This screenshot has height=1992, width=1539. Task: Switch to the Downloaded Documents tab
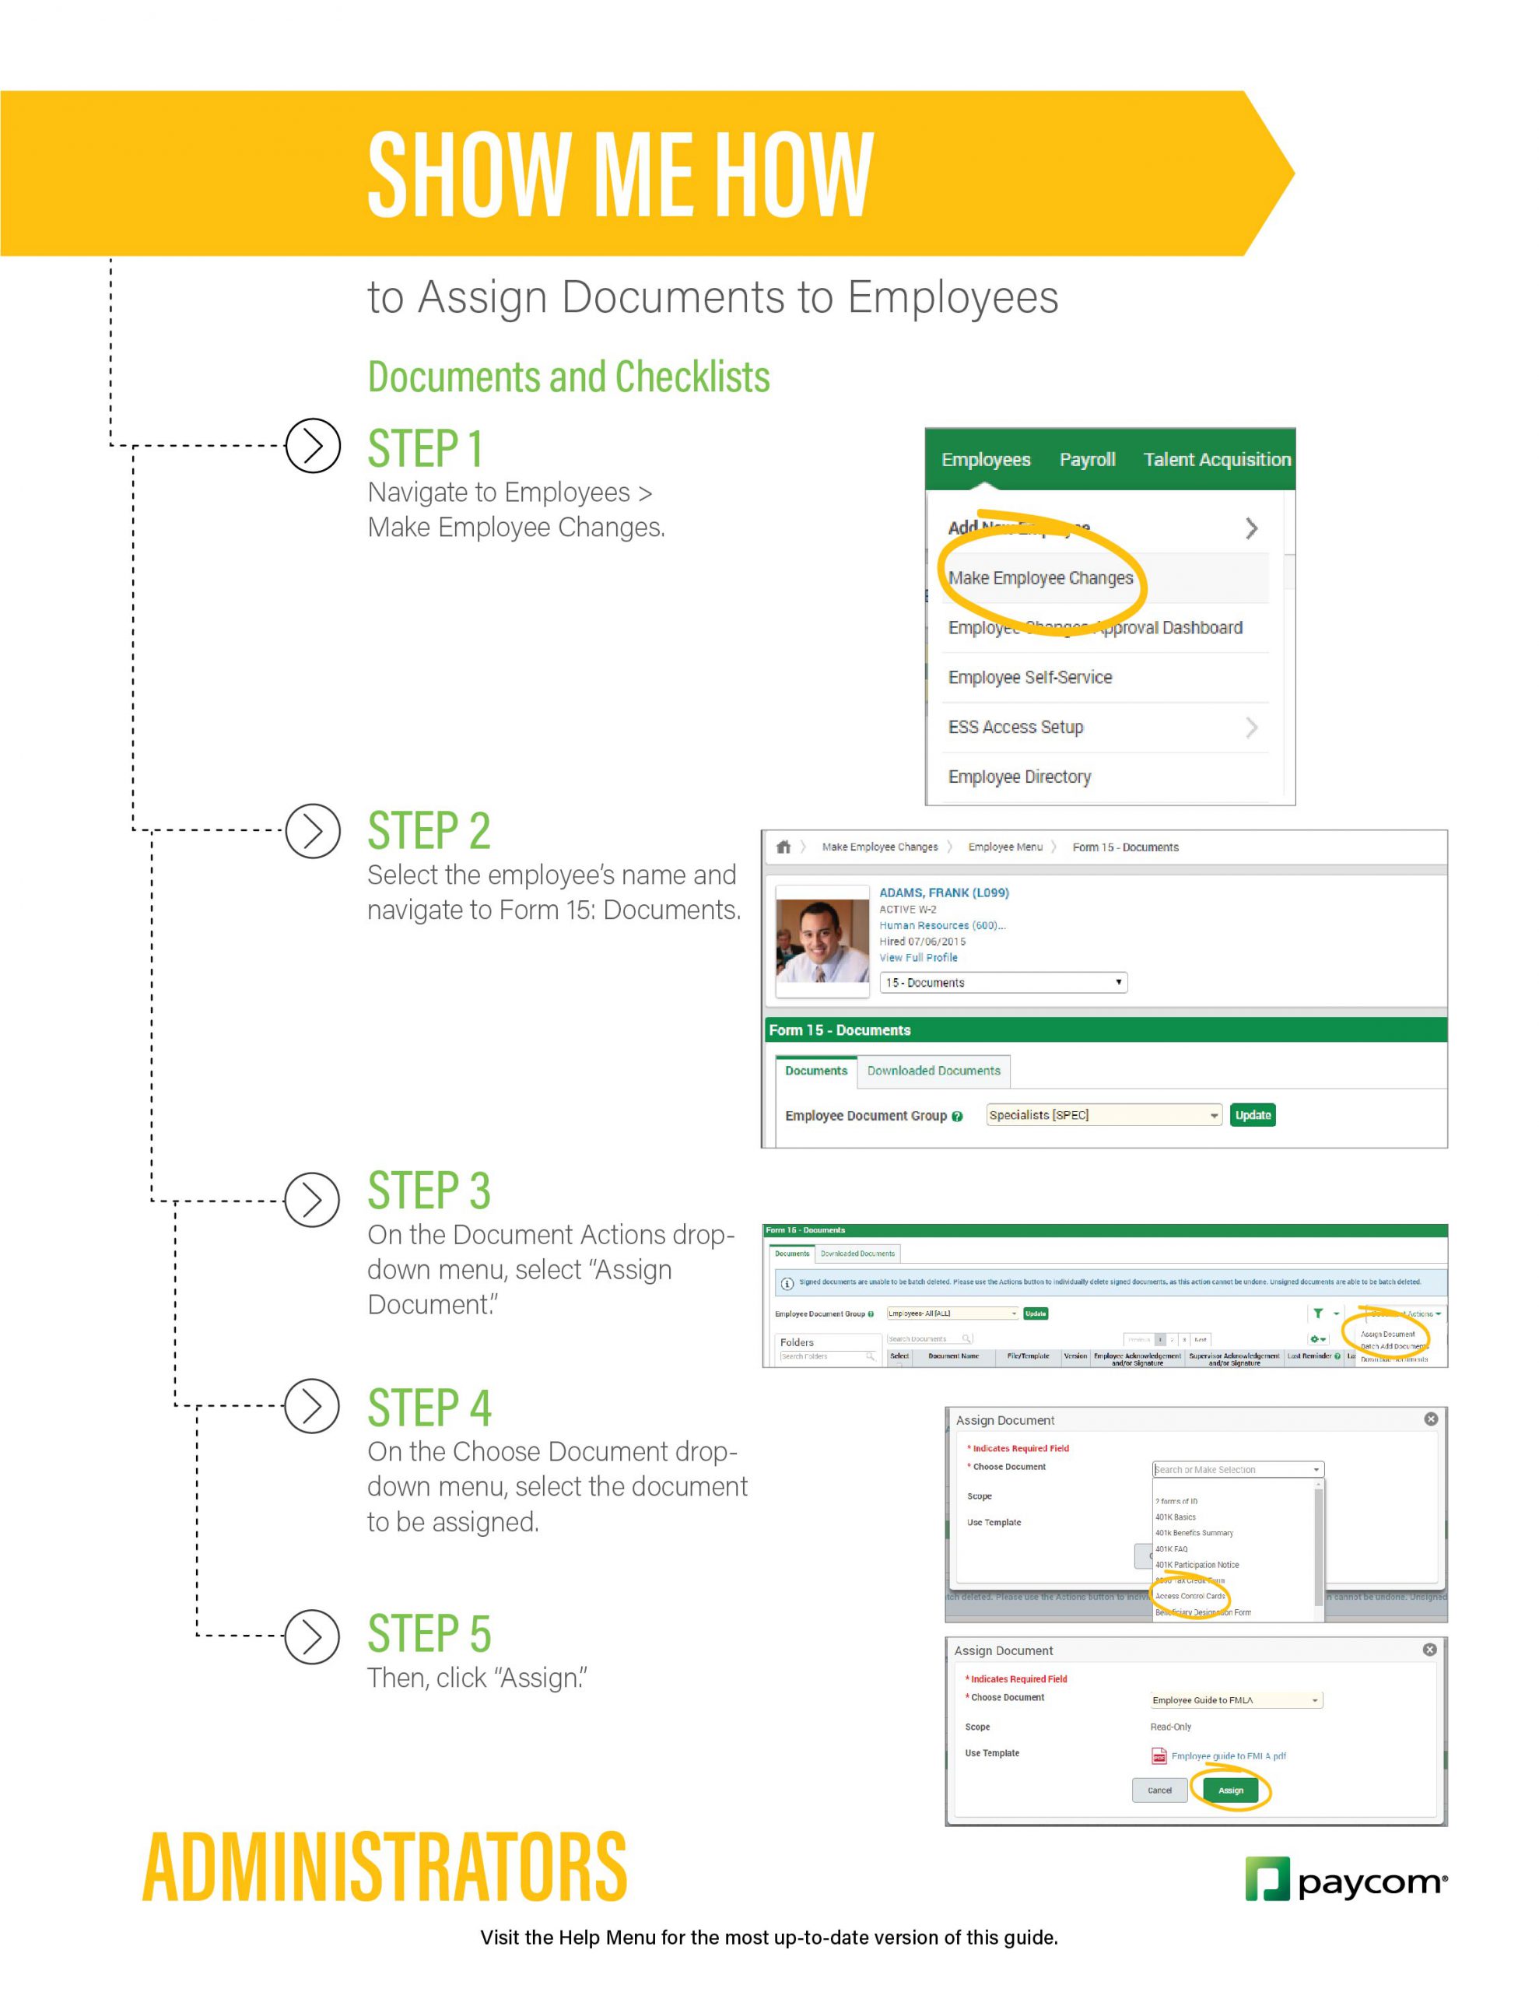[x=933, y=1071]
